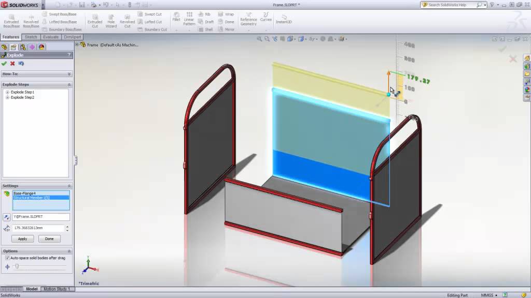Image resolution: width=531 pixels, height=298 pixels.
Task: Switch to ConfigurationManager panel icon
Action: [x=23, y=47]
